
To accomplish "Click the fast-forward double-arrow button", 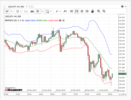I will (87, 11).
